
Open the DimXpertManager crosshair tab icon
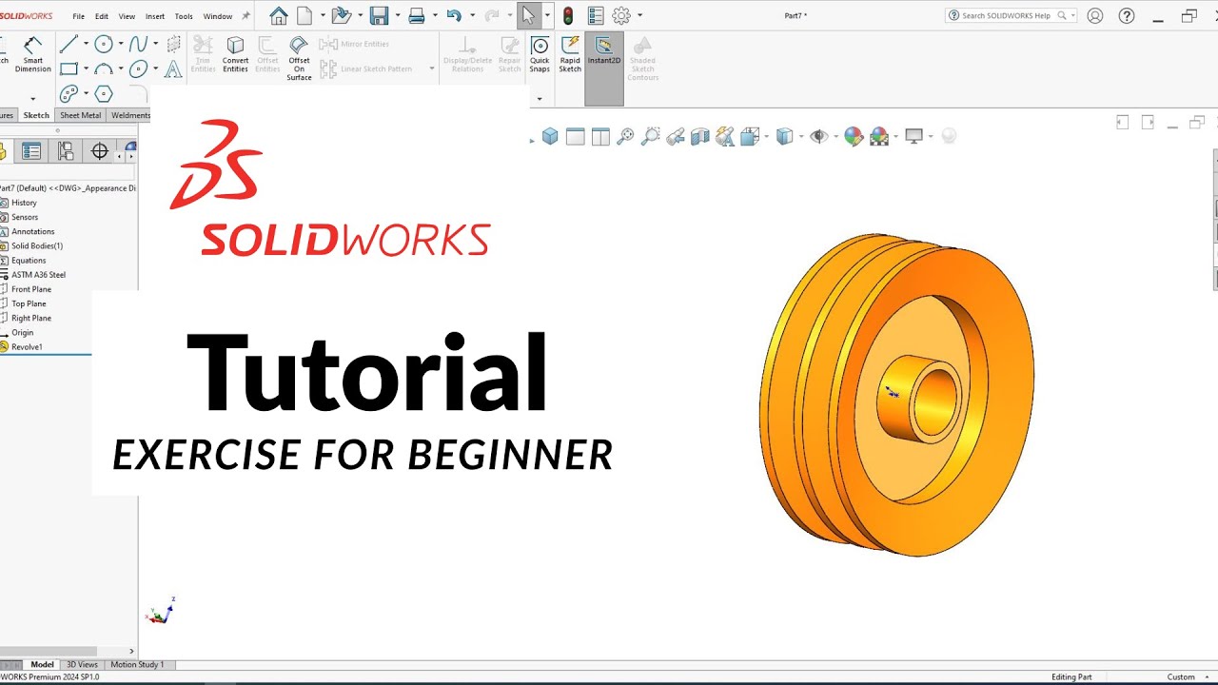click(x=100, y=150)
